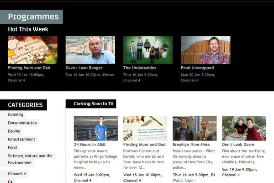Open Finding Mum and Dad hot thumbnail
The height and width of the screenshot is (183, 274).
point(33,50)
